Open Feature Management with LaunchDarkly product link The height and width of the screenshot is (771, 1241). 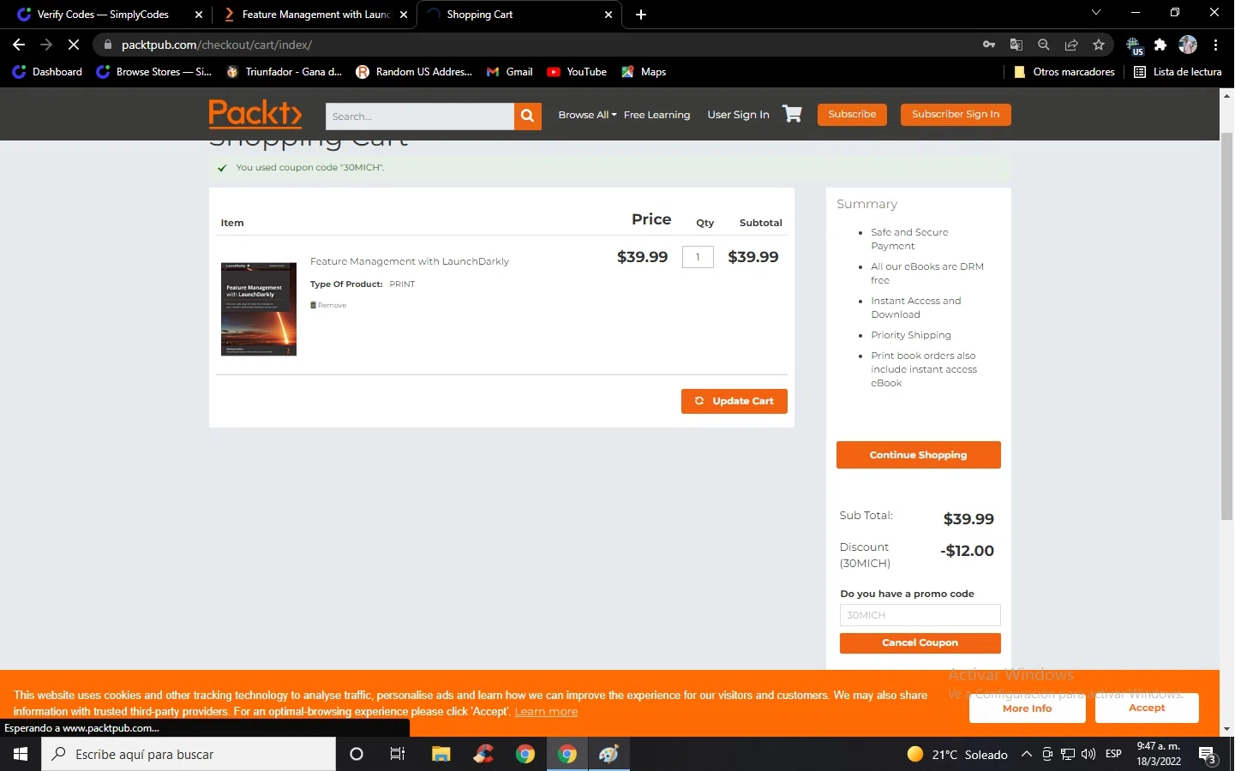click(409, 261)
